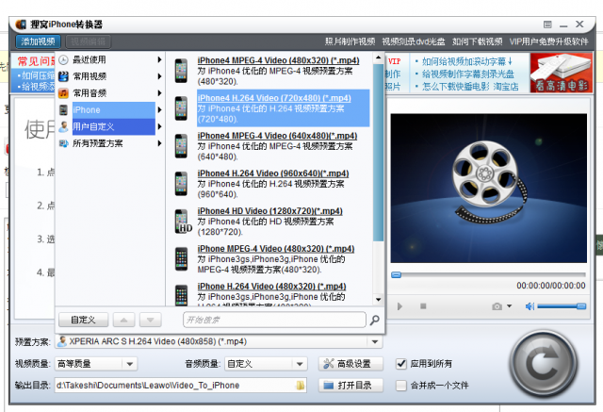
Task: Select the Common Audio menu item
Action: (110, 93)
